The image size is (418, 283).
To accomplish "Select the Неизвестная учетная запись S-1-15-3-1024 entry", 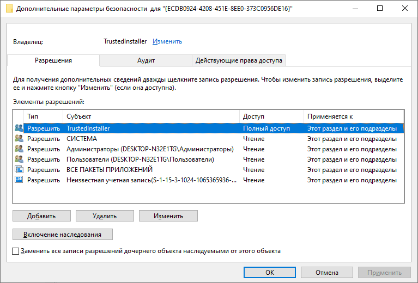I will pyautogui.click(x=208, y=180).
